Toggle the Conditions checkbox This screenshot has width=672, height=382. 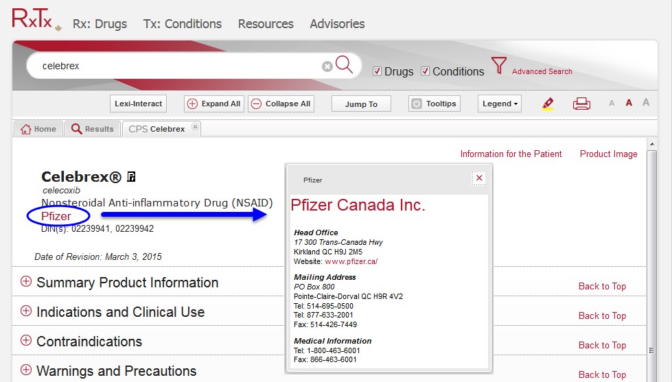coord(425,71)
